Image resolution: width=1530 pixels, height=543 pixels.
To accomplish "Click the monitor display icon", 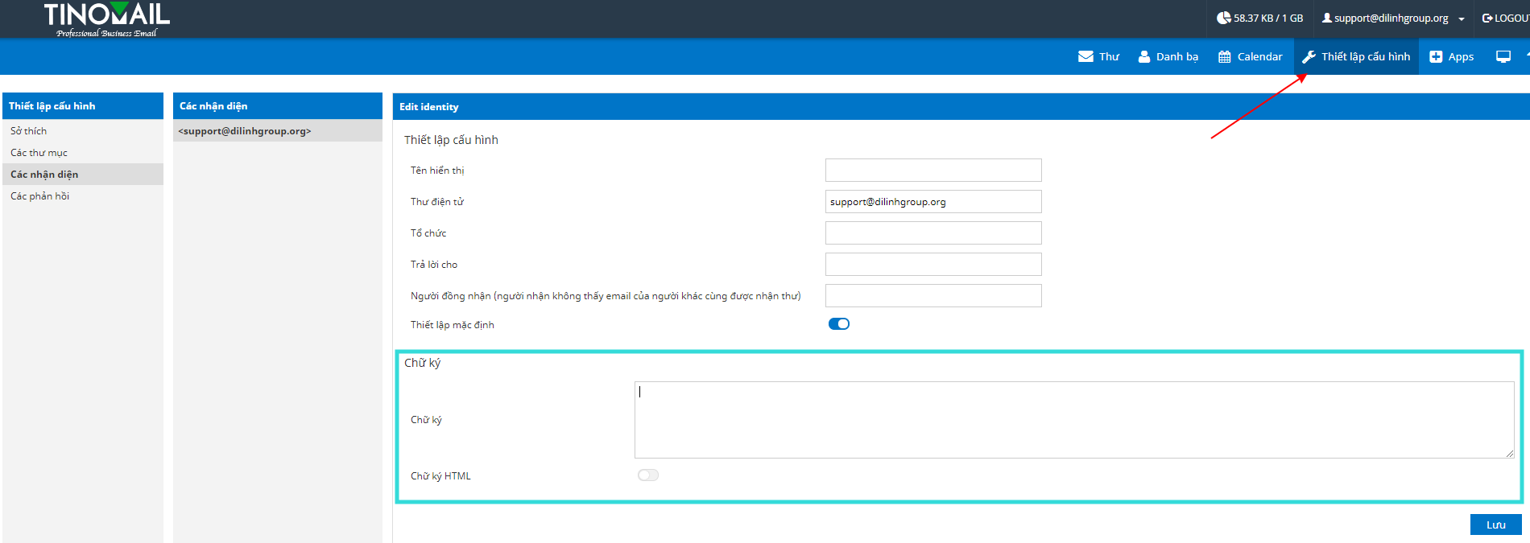I will (x=1503, y=56).
